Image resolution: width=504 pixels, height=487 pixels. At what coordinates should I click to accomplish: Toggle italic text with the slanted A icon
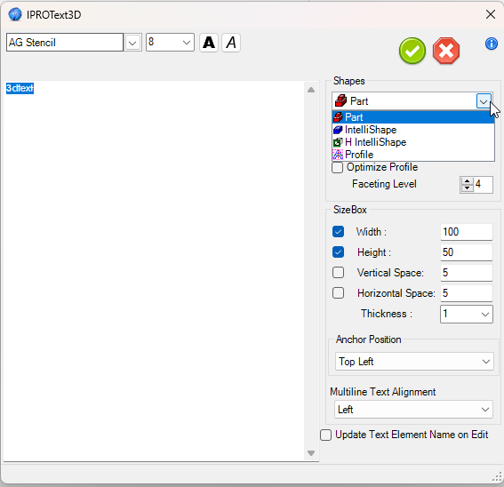tap(231, 43)
